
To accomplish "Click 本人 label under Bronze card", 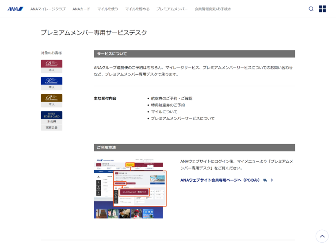I will point(52,105).
